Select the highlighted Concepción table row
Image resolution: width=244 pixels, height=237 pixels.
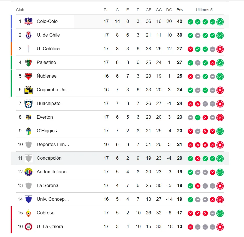tap(120, 158)
